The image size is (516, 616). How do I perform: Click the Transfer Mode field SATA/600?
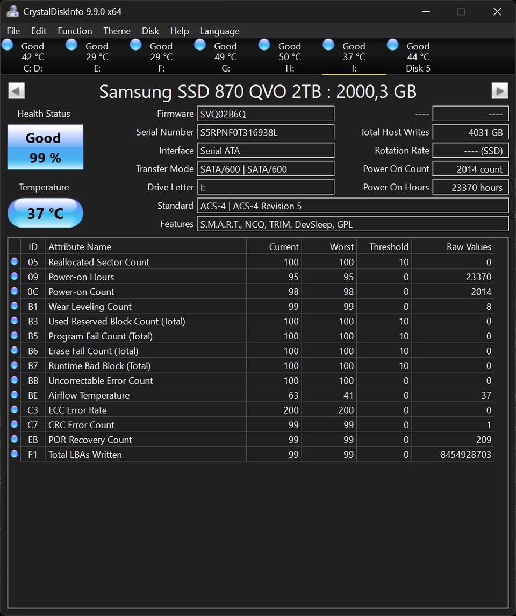coord(266,169)
